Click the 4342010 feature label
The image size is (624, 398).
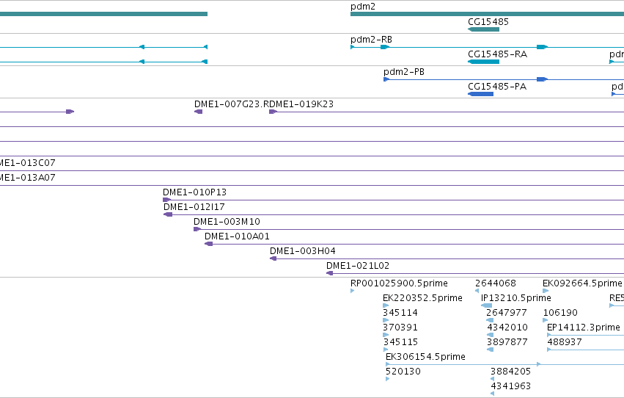507,328
